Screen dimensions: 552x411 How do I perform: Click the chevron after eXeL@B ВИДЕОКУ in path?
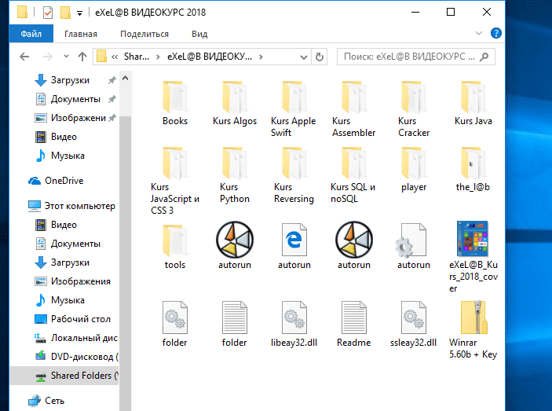tap(261, 57)
